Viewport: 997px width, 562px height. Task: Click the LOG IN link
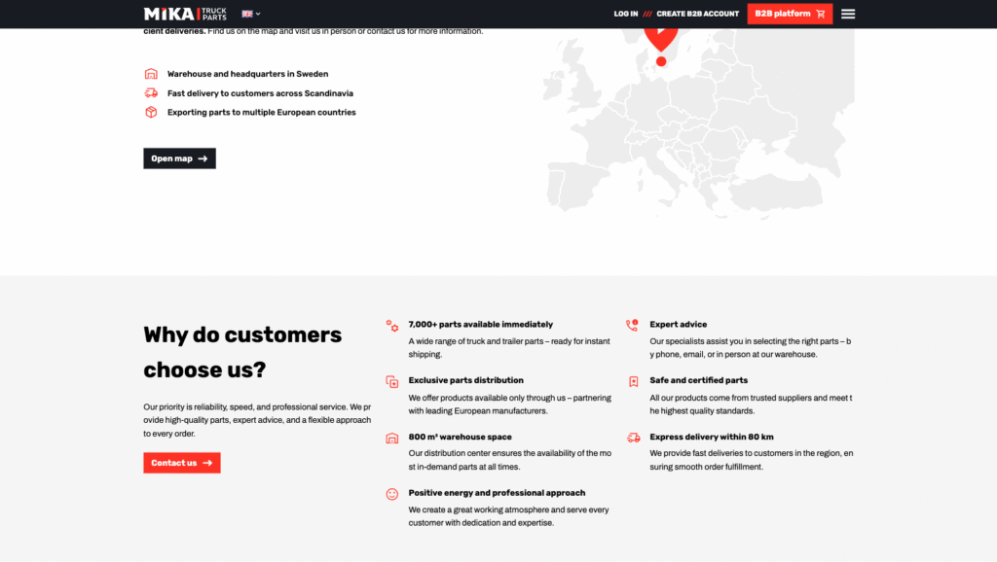[x=626, y=14]
